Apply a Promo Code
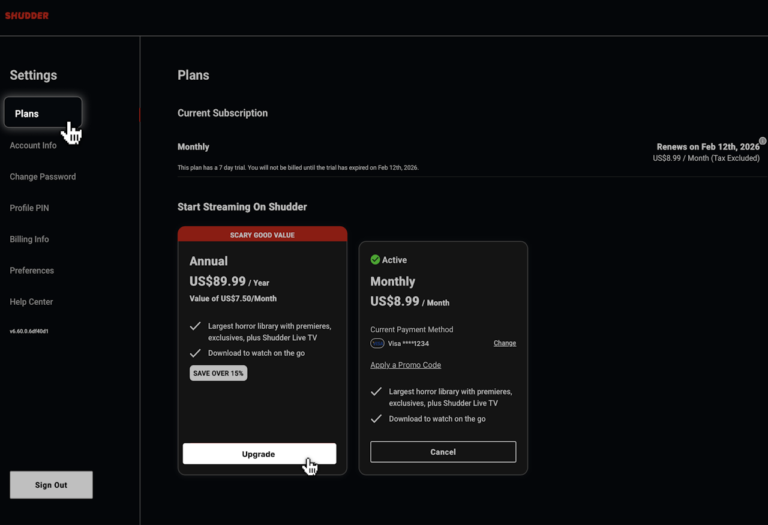Viewport: 768px width, 525px height. 406,364
